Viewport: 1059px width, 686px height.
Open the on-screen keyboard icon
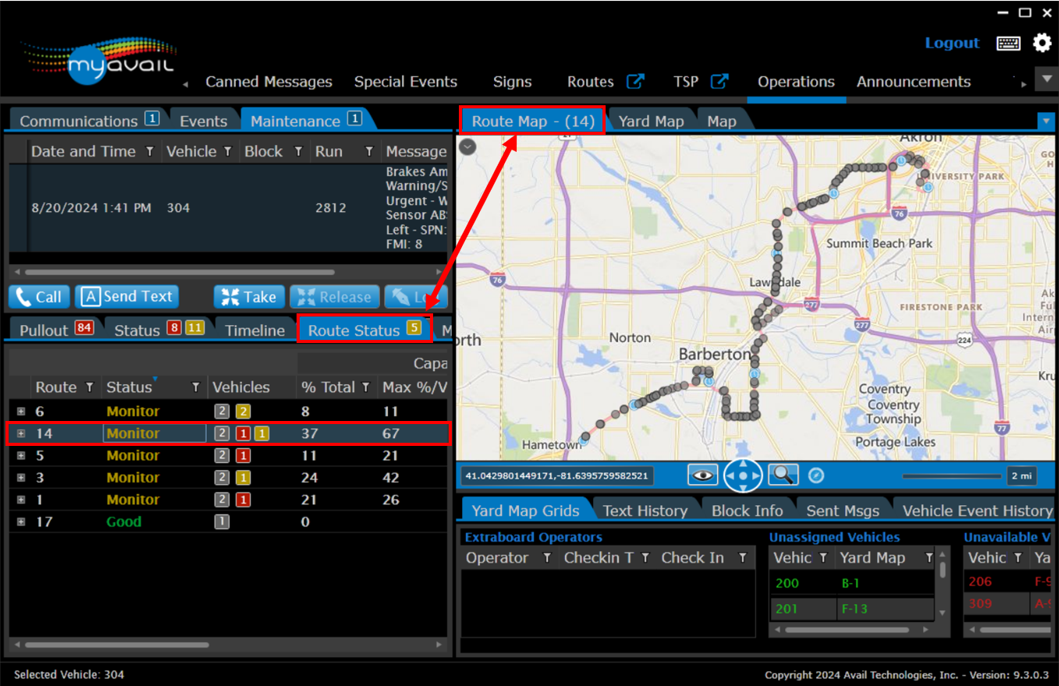(1008, 44)
